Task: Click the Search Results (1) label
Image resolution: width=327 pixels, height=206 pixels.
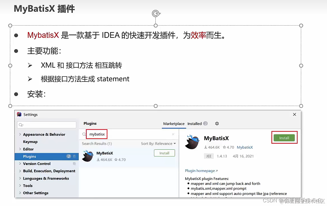Action: pos(97,144)
